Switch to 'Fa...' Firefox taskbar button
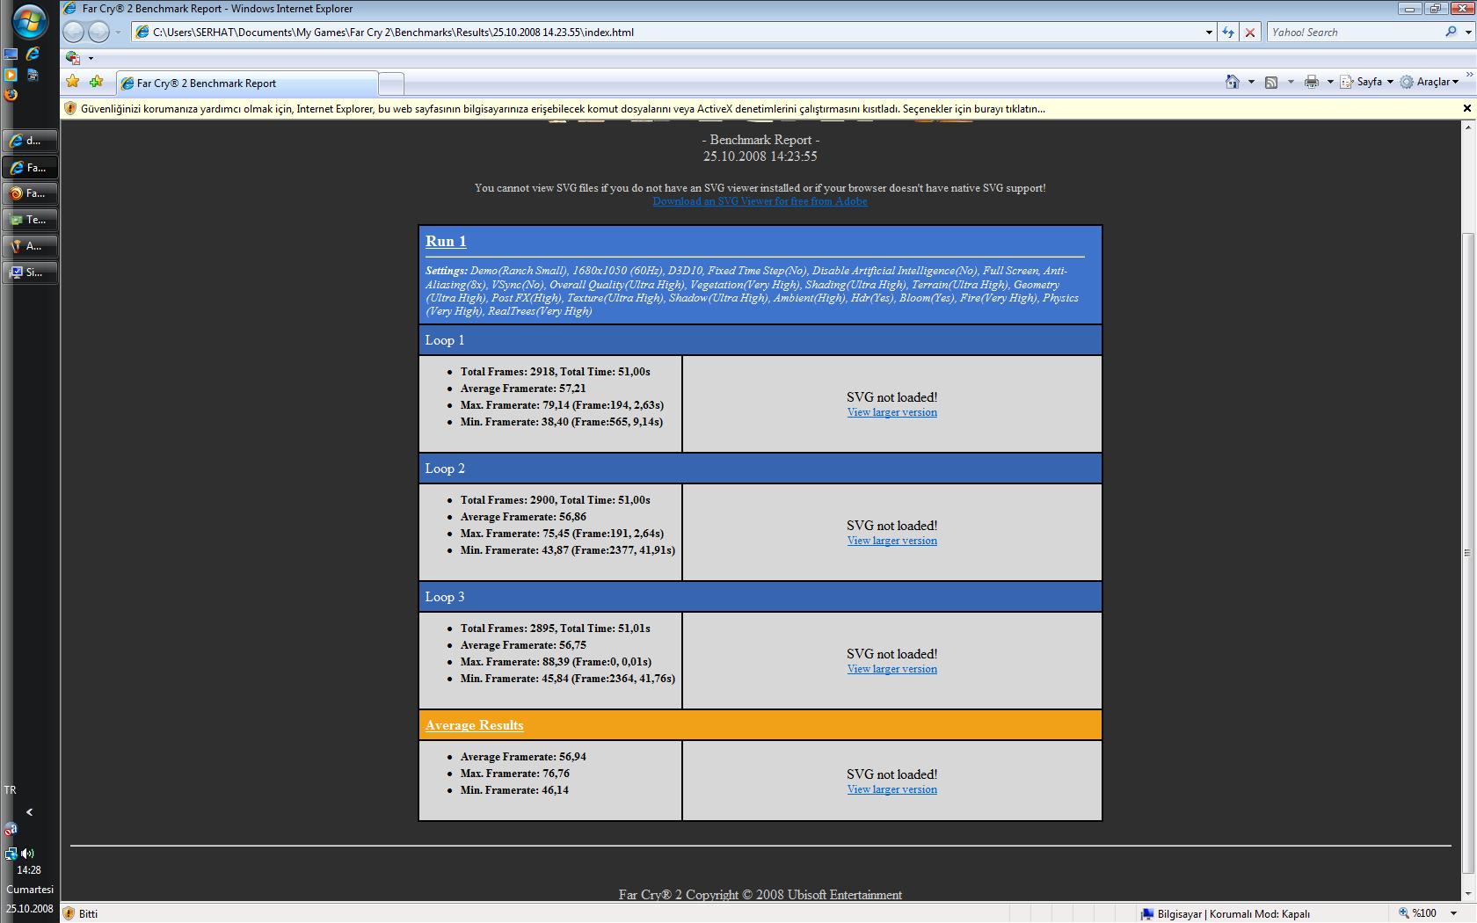 point(31,193)
